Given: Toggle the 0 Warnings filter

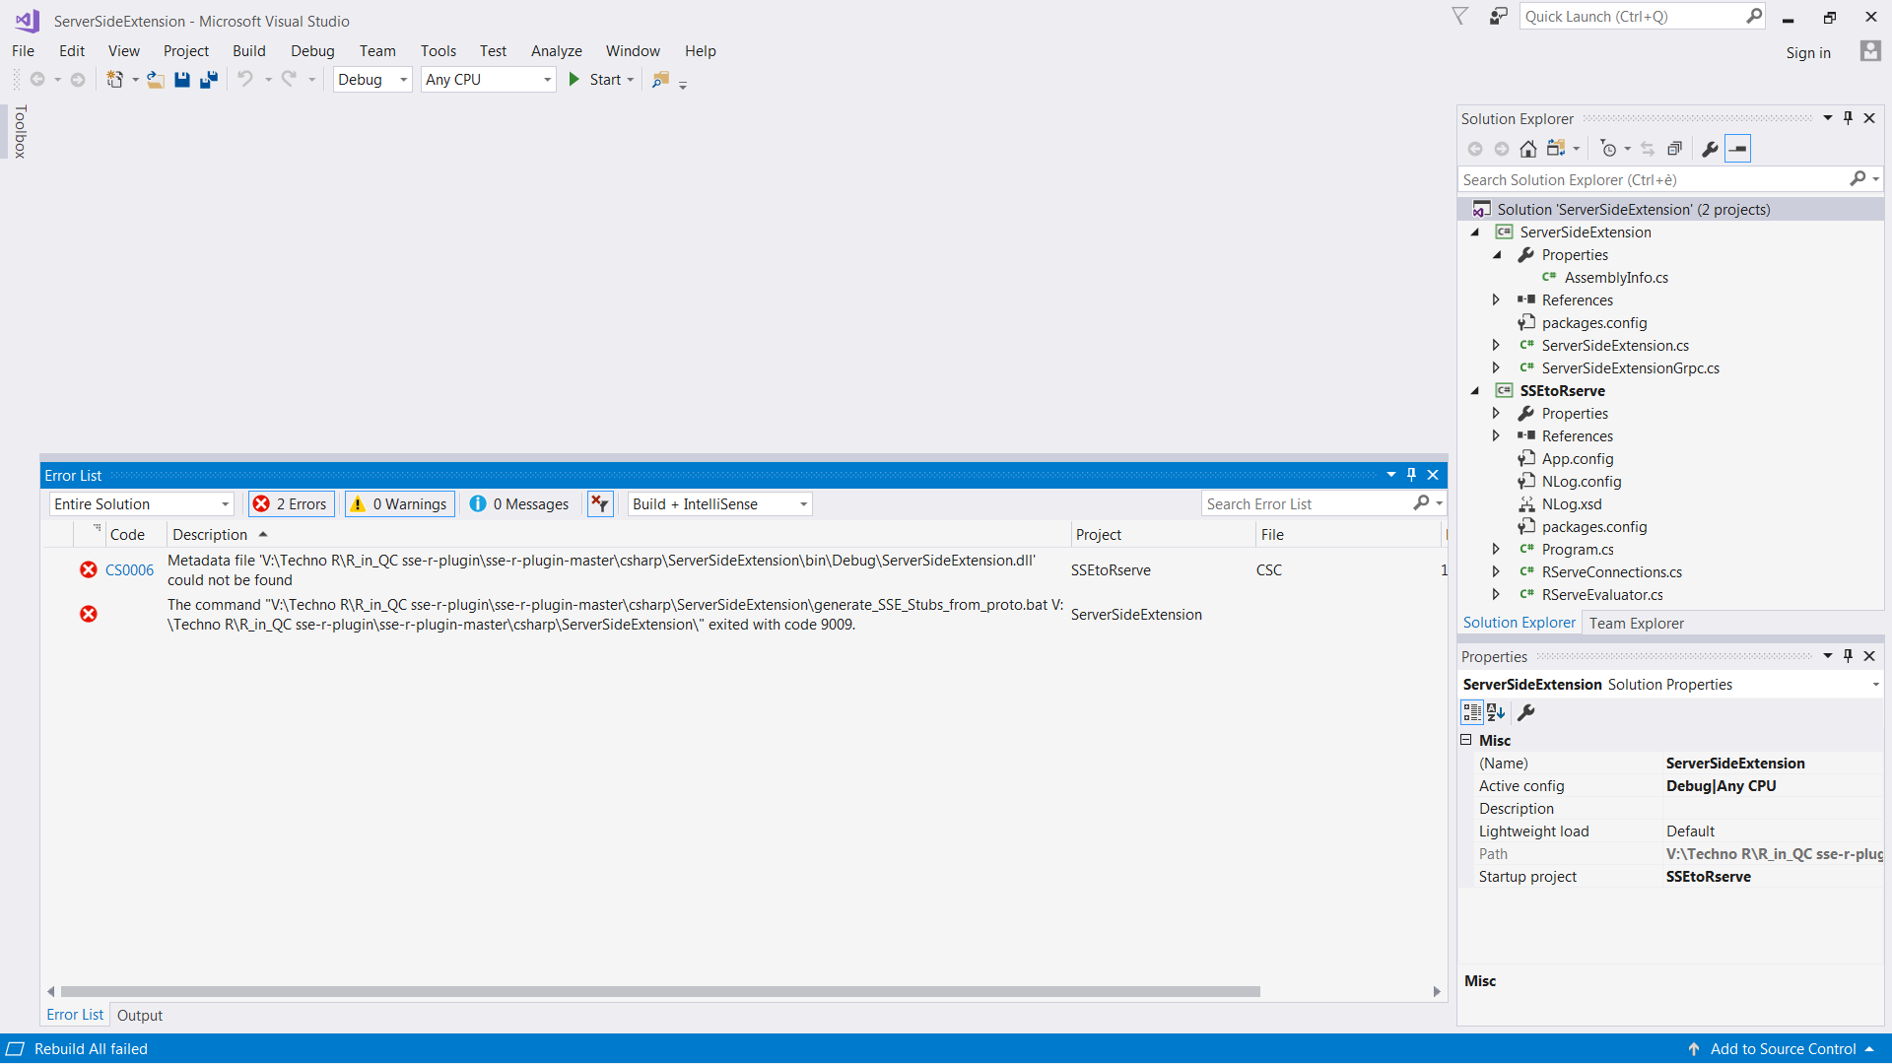Looking at the screenshot, I should (x=398, y=503).
